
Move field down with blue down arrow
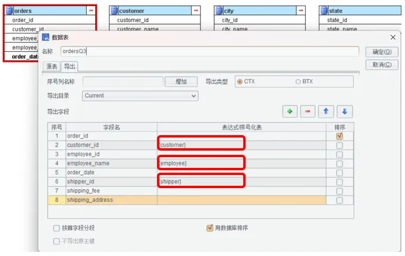point(344,111)
